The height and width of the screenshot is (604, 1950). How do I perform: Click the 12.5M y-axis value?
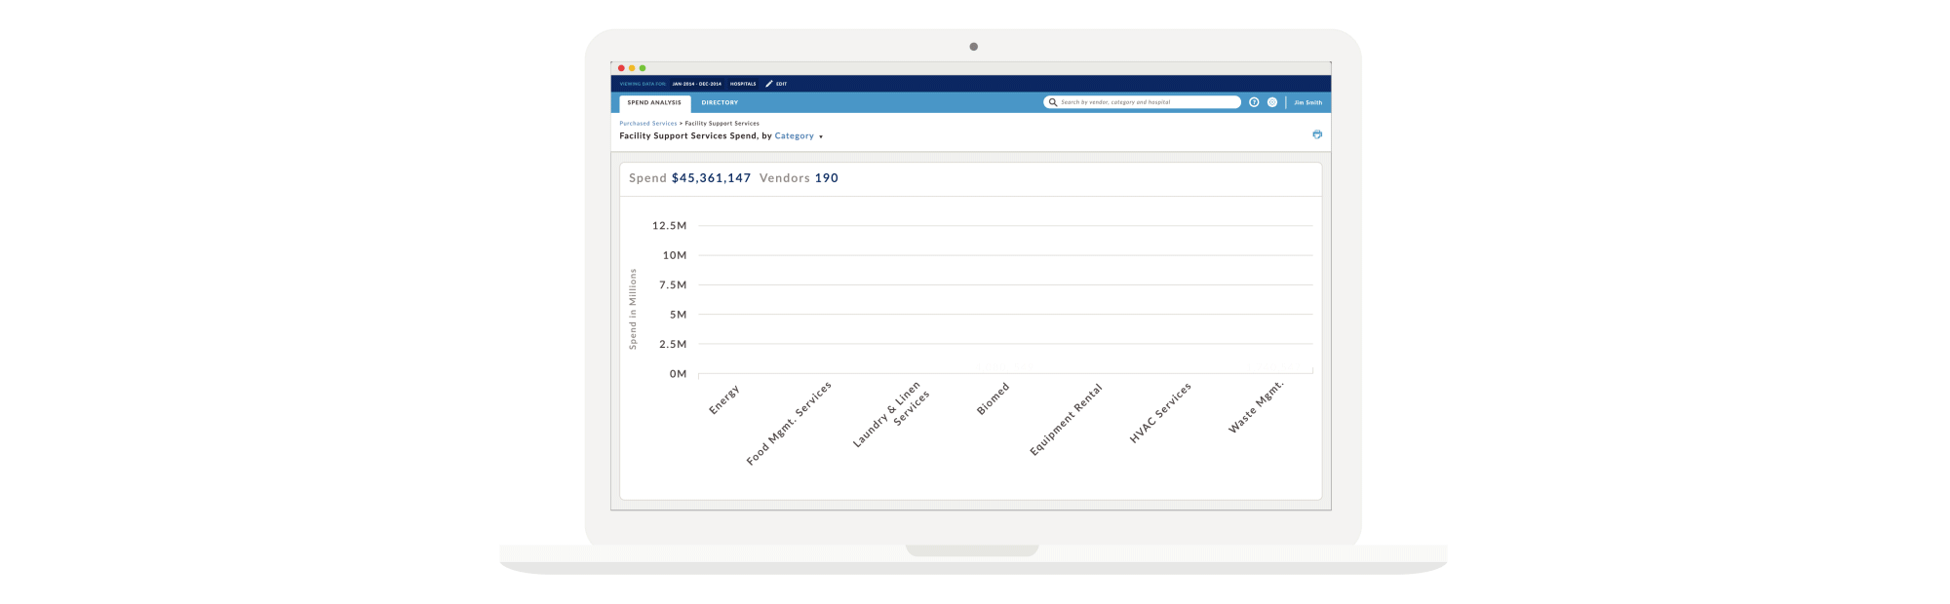[670, 226]
